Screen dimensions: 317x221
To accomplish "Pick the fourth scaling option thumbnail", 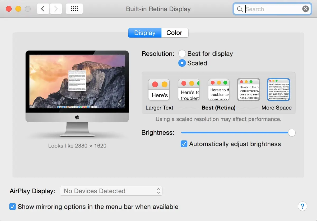I will pyautogui.click(x=249, y=90).
